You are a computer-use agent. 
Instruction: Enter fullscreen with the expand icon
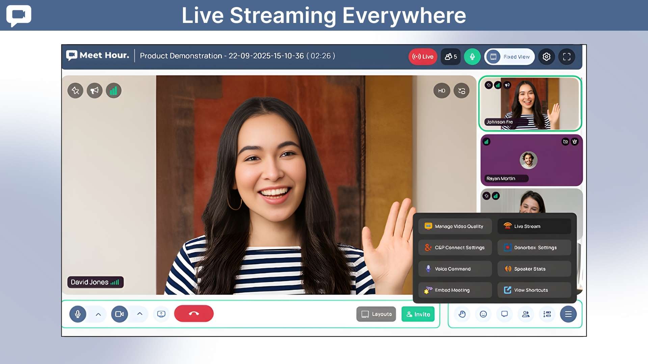[x=567, y=57]
